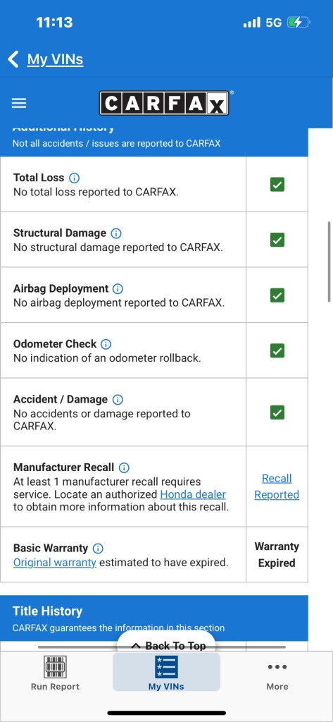Click the Odometer Check green checkbox
Viewport: 333px width, 722px height.
click(277, 351)
